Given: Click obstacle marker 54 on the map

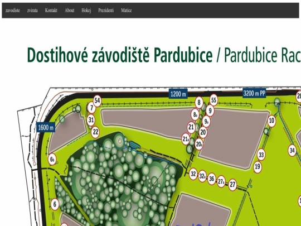Looking at the screenshot, I should click(98, 100).
